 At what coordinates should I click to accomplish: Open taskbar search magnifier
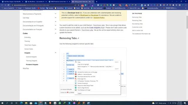[x=7, y=103]
